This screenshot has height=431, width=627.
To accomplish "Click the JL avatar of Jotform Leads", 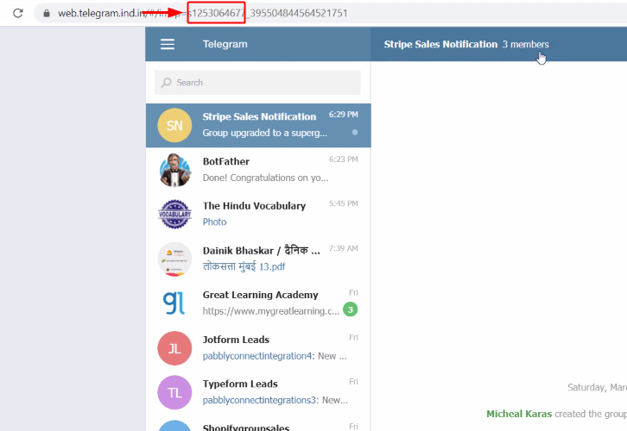I will pyautogui.click(x=174, y=348).
